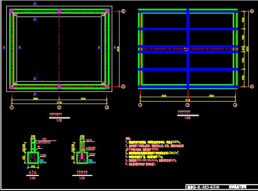Screen dimensions: 258x191
Task: Click note line 3 in the notes block
Action: [152, 153]
